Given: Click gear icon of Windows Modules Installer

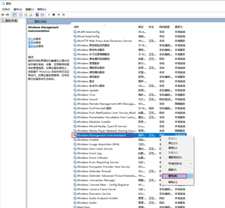Looking at the screenshot, I should (75, 122).
